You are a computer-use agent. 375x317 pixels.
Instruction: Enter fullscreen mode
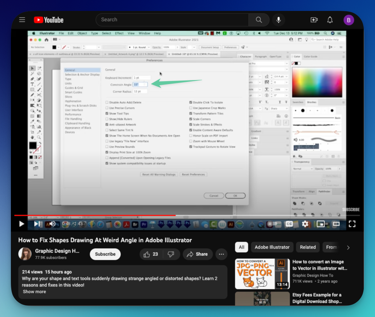coord(352,224)
